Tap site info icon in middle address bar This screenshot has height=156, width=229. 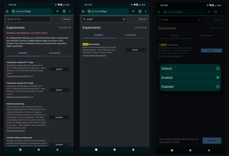coord(89,11)
